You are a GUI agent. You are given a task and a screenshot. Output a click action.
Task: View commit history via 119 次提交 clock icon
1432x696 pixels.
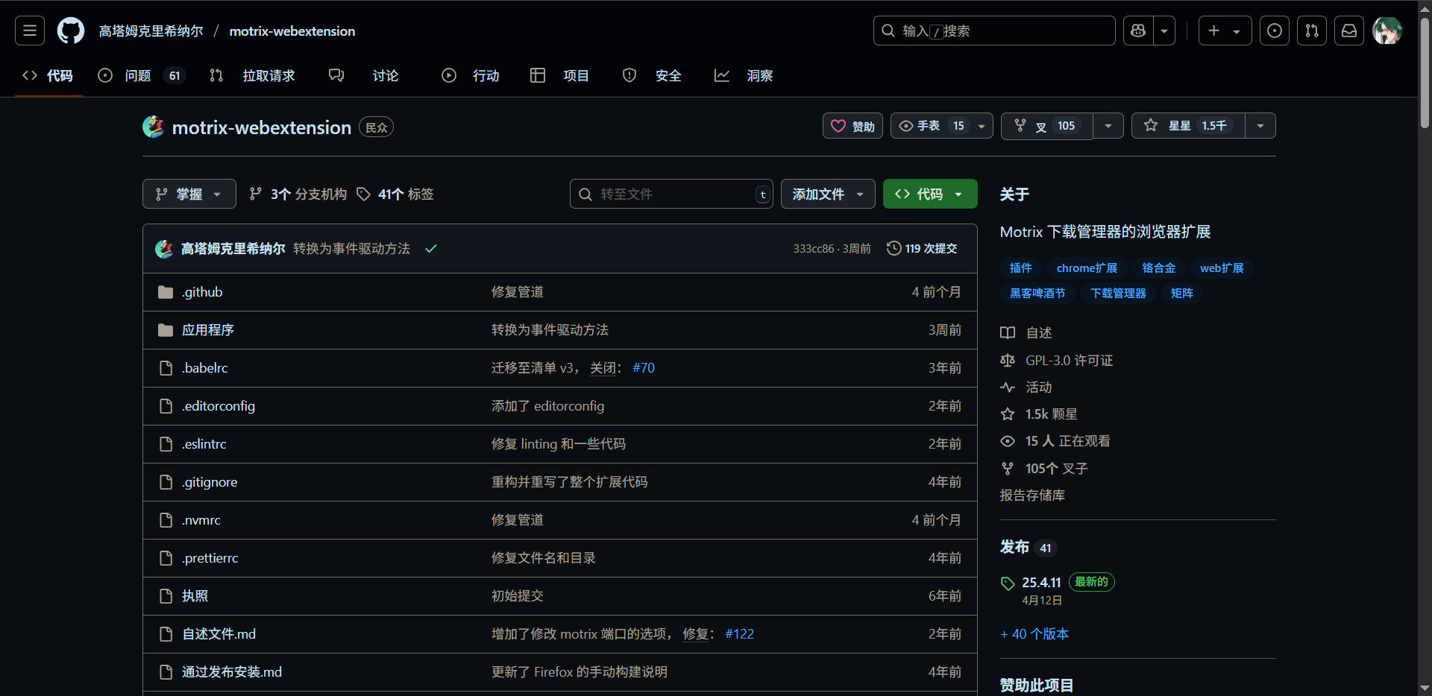tap(921, 248)
